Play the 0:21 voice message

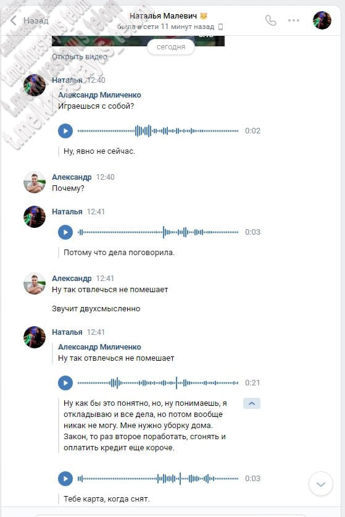(x=65, y=383)
